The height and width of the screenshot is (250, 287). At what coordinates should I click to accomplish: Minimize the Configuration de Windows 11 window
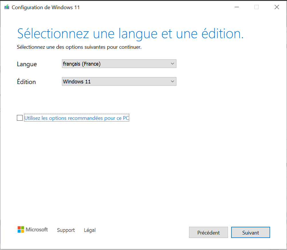click(x=237, y=7)
